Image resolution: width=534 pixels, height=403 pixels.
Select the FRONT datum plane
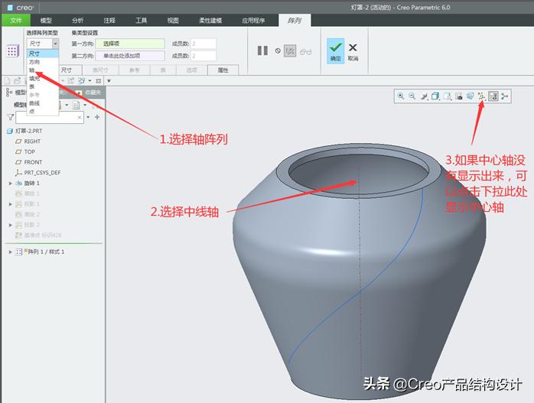[29, 162]
